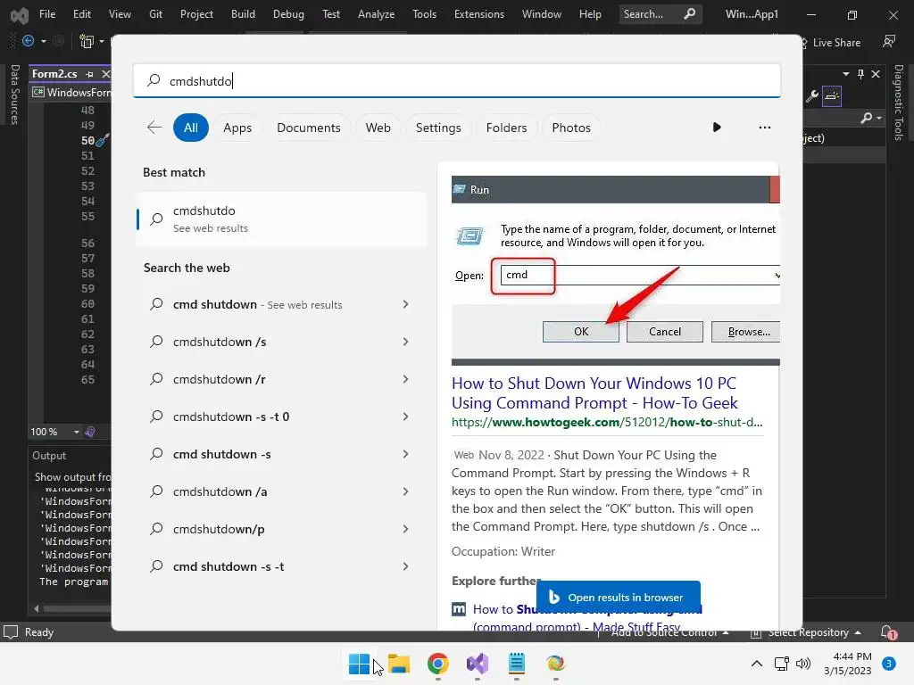914x685 pixels.
Task: Open File Explorer from taskbar
Action: (x=399, y=664)
